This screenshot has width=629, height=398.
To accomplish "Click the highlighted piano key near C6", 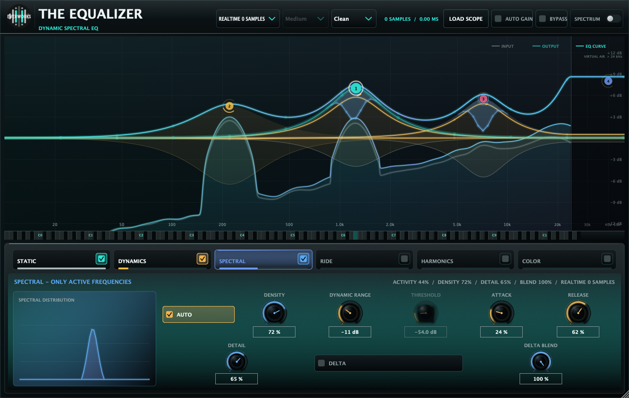I will pyautogui.click(x=355, y=235).
